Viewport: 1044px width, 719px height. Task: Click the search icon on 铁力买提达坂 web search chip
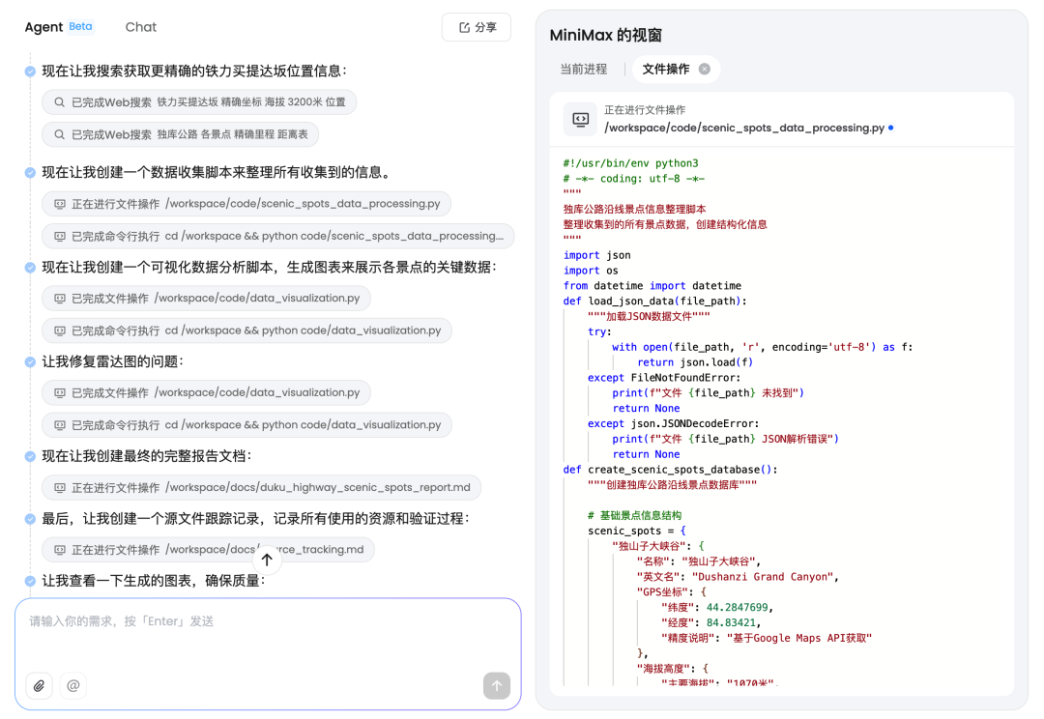pos(58,101)
